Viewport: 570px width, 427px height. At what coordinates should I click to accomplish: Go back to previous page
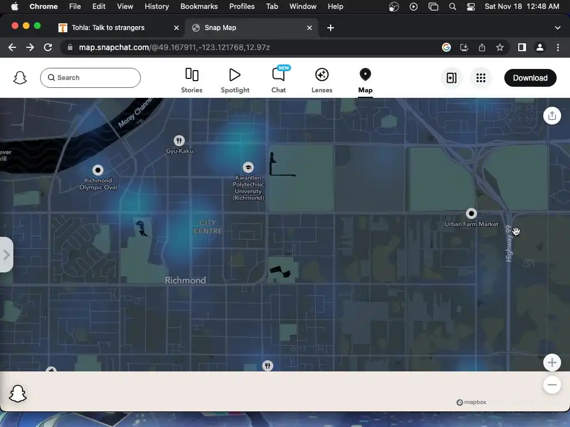click(x=12, y=47)
